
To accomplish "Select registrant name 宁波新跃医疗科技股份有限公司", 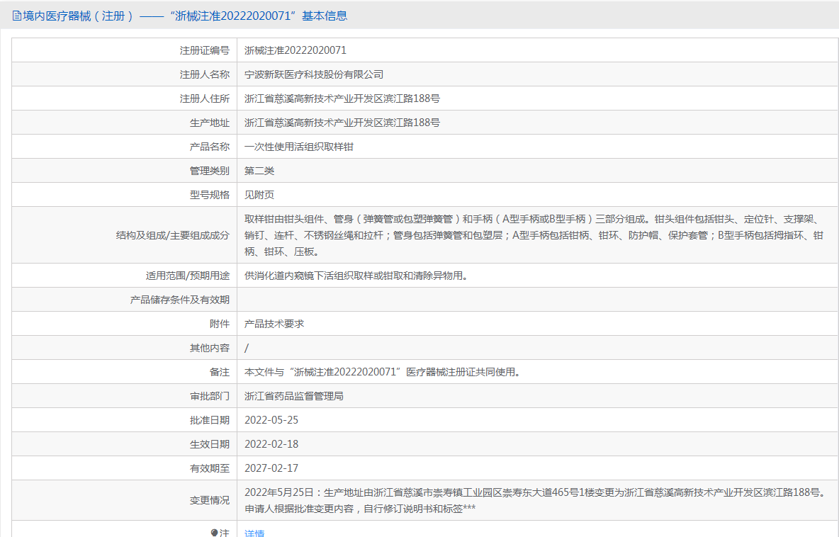I will pyautogui.click(x=314, y=74).
